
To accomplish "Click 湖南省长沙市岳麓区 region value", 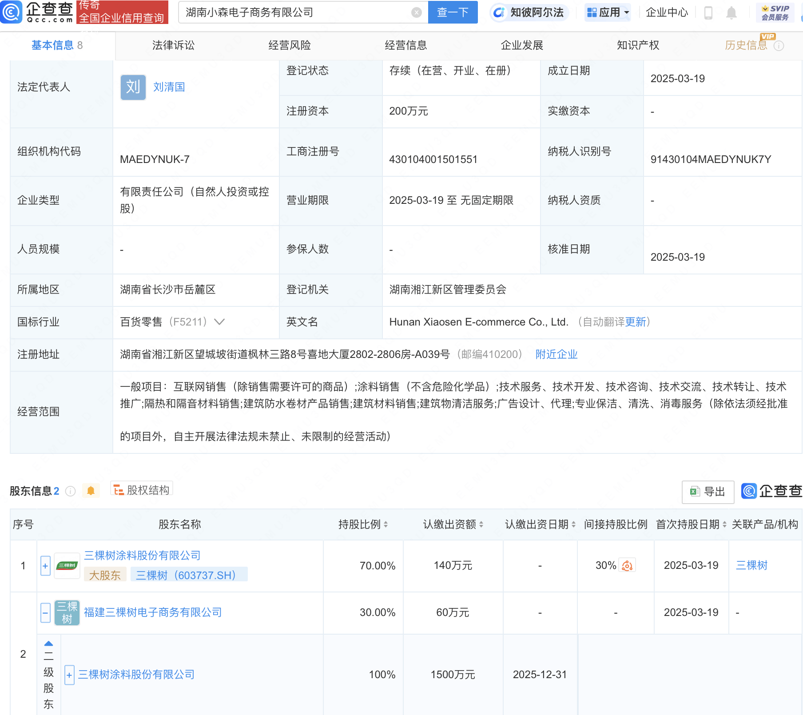I will coord(168,290).
